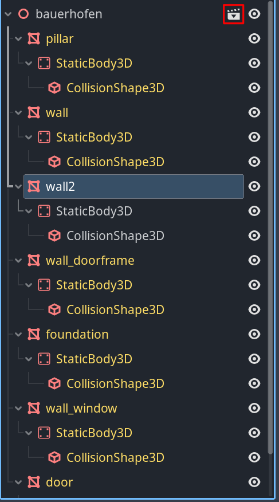Image resolution: width=279 pixels, height=502 pixels.
Task: Toggle visibility of bauerhofen root node
Action: click(254, 14)
